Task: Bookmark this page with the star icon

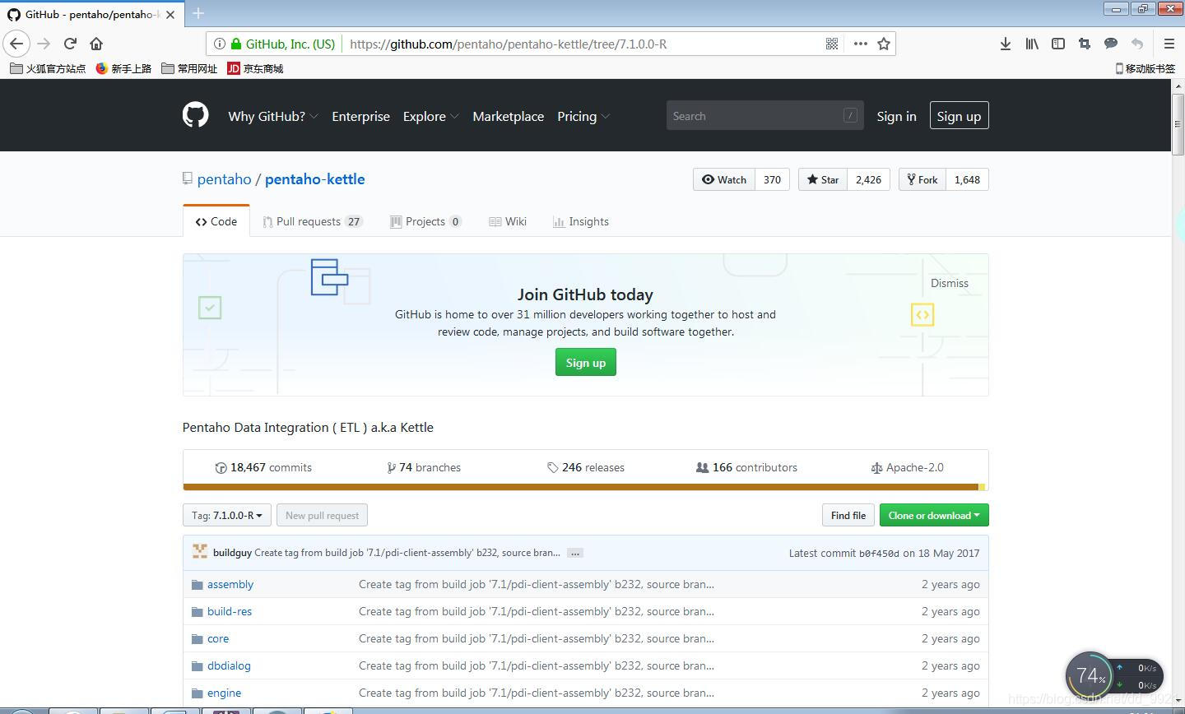Action: click(884, 44)
